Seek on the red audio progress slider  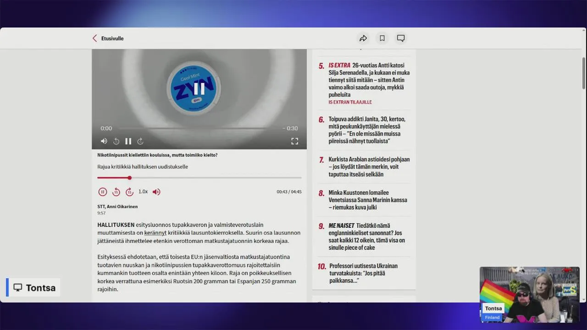[199, 178]
